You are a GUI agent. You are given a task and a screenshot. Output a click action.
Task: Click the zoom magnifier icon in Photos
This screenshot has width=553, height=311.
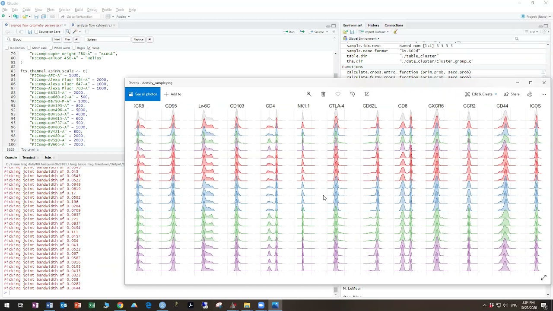pyautogui.click(x=308, y=94)
